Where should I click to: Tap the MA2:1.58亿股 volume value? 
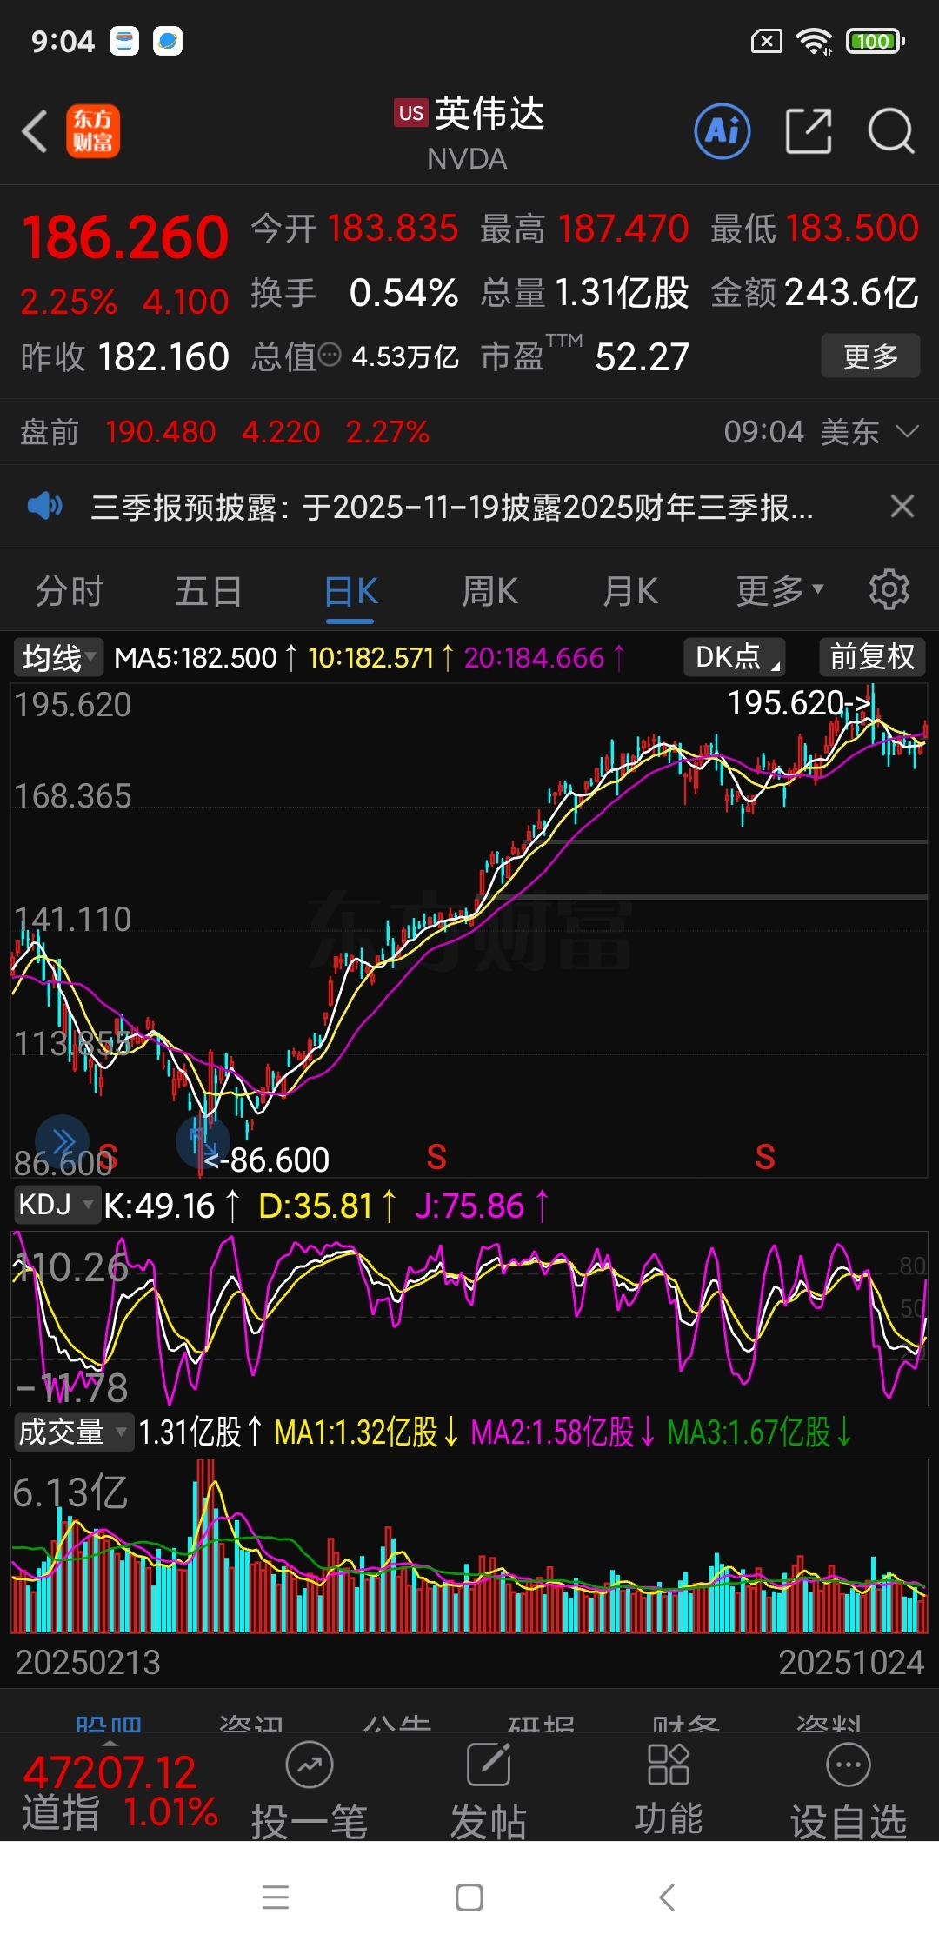563,1432
